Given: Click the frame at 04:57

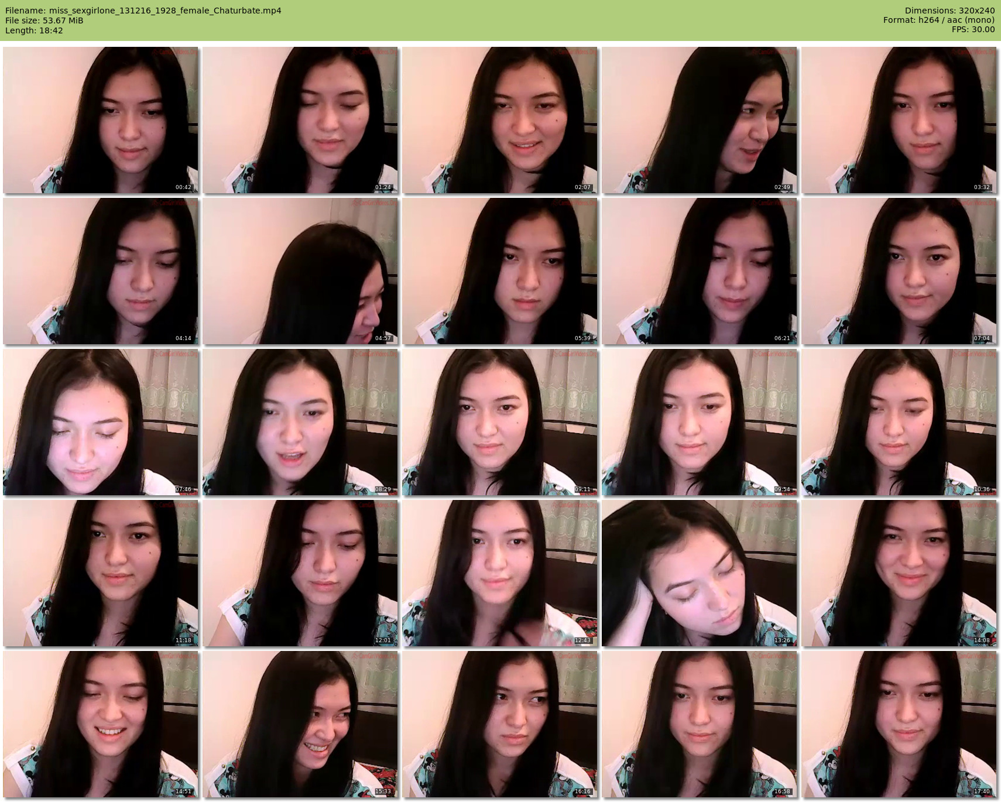Looking at the screenshot, I should [300, 271].
